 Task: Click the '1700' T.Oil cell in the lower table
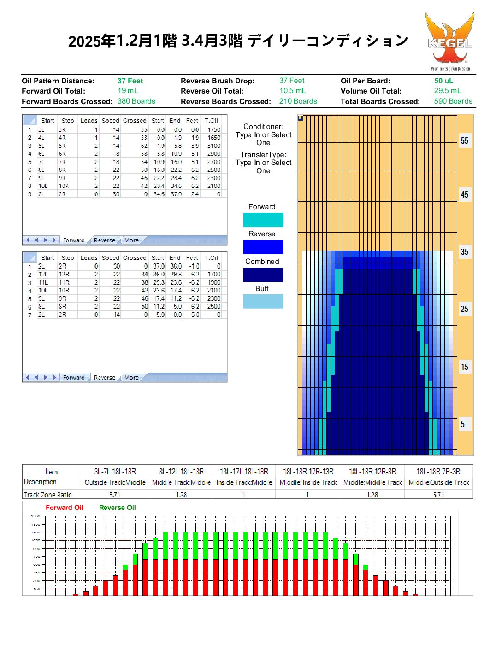(212, 274)
